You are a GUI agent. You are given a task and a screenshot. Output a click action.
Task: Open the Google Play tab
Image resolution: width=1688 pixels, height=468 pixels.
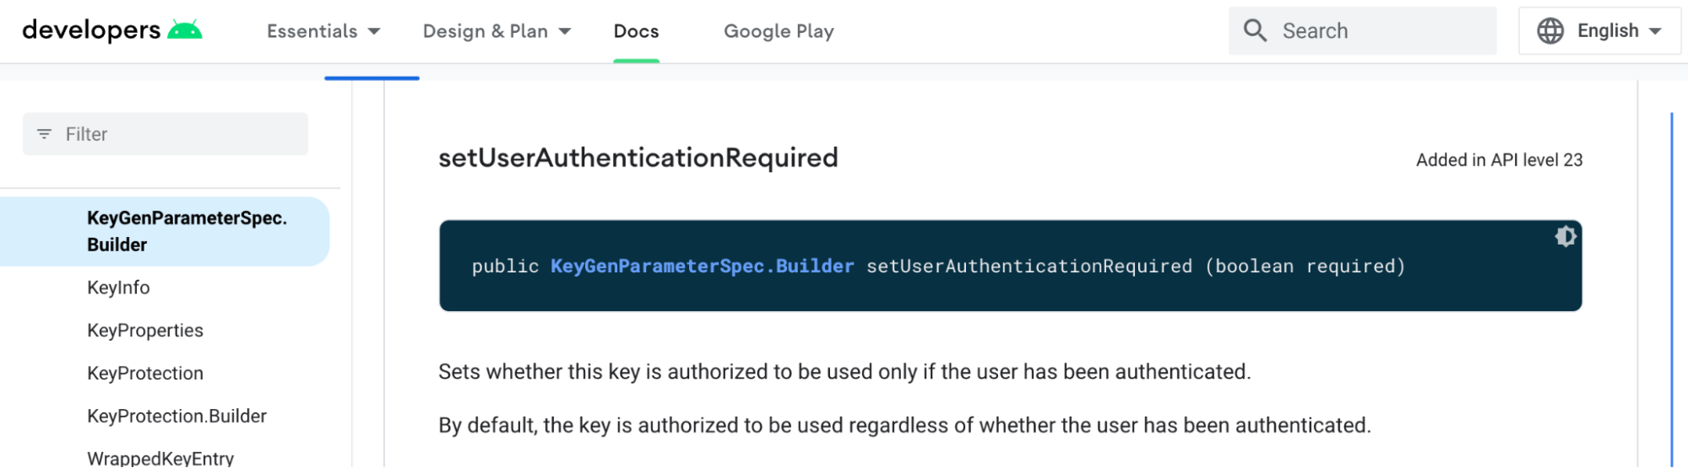(x=779, y=31)
